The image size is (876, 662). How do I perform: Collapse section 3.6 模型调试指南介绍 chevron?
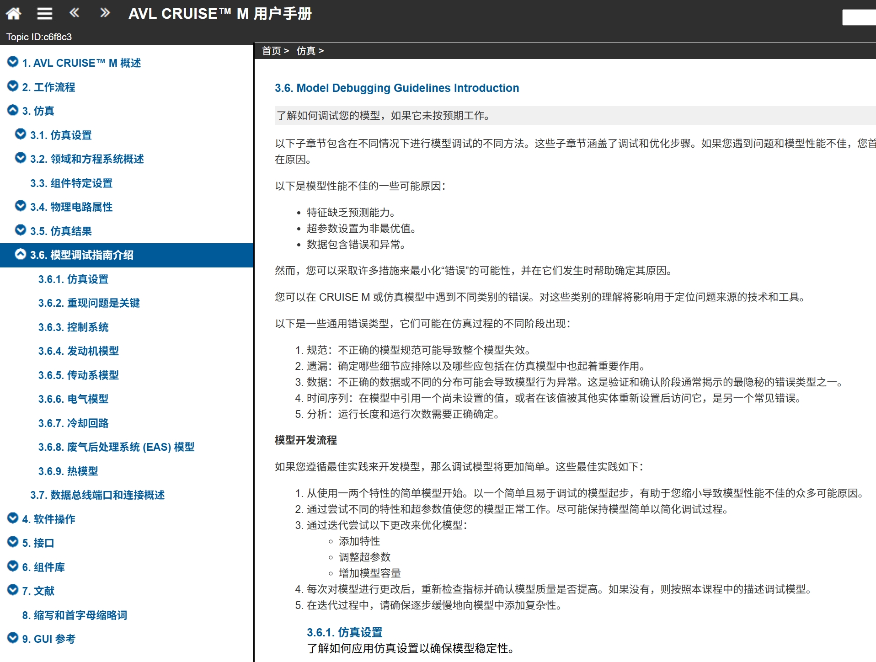21,254
